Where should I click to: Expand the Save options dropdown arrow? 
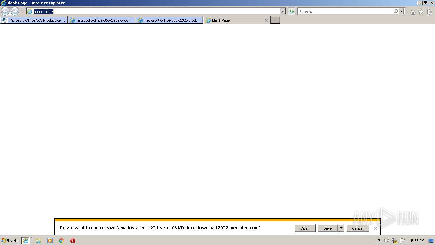[341, 228]
